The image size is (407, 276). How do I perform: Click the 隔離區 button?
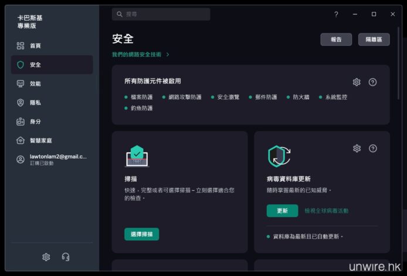(374, 39)
